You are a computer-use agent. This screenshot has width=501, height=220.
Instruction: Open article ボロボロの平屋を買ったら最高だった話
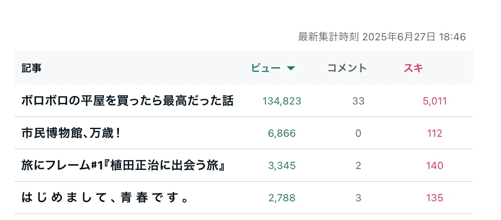(x=127, y=101)
